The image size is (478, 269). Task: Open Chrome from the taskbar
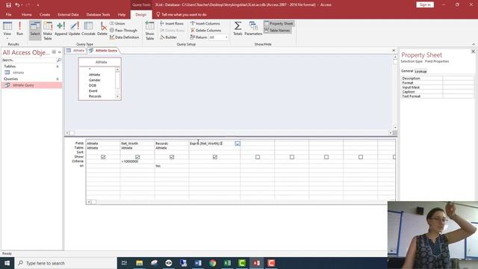point(212,263)
